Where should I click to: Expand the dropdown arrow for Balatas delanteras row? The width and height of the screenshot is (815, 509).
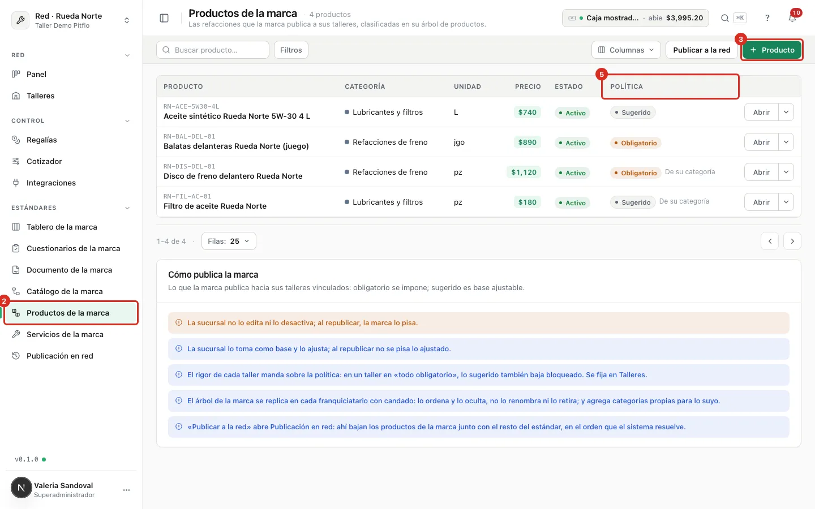[x=786, y=142]
